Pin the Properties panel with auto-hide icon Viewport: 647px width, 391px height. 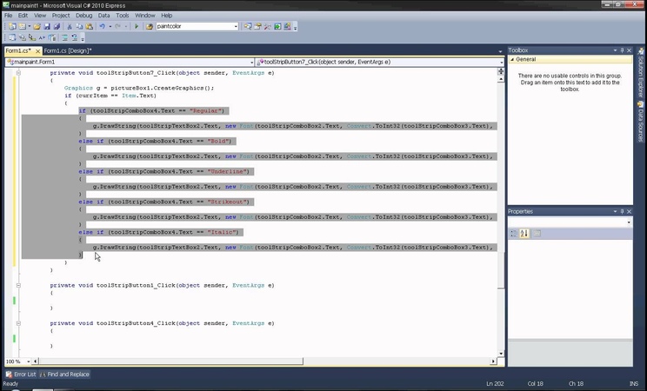tap(623, 211)
